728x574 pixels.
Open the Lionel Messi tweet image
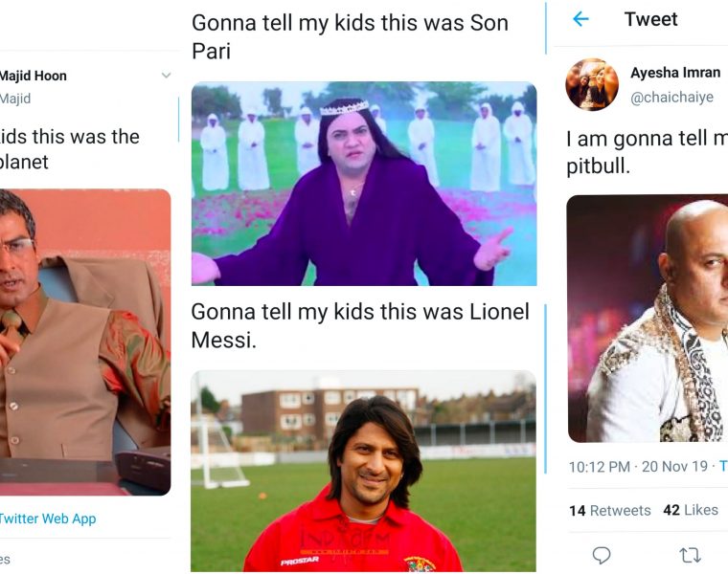point(363,471)
